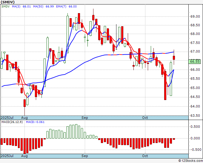Click the Oct label on price chart axis
203x163 pixels.
145,118
